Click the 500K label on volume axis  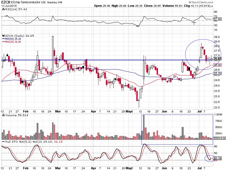click(219, 127)
